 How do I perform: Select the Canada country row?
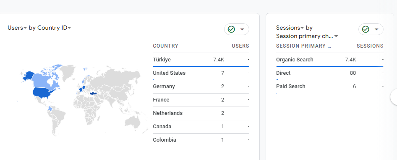pos(201,127)
